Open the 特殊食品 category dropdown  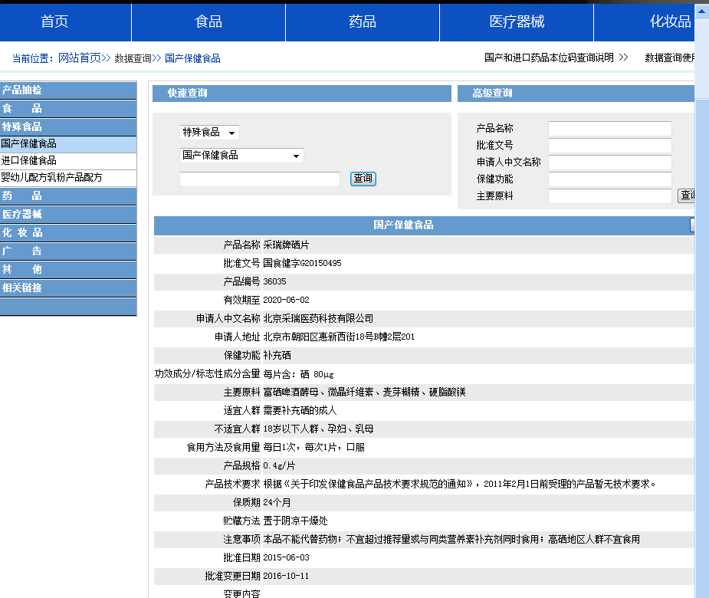(x=209, y=133)
